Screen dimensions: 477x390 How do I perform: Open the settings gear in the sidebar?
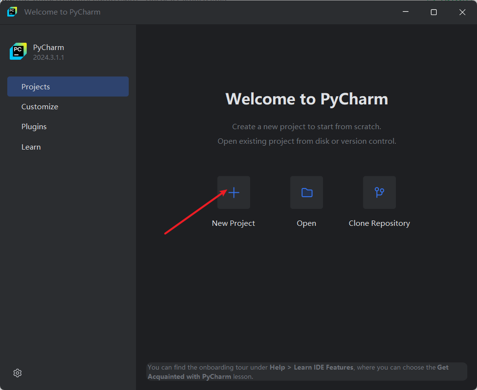[17, 373]
